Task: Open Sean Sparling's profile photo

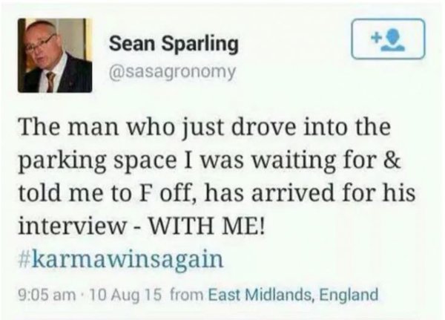Action: pos(55,56)
